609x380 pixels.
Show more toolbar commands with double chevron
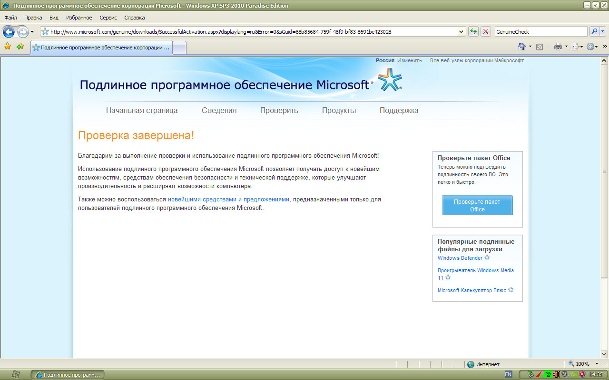pyautogui.click(x=605, y=47)
